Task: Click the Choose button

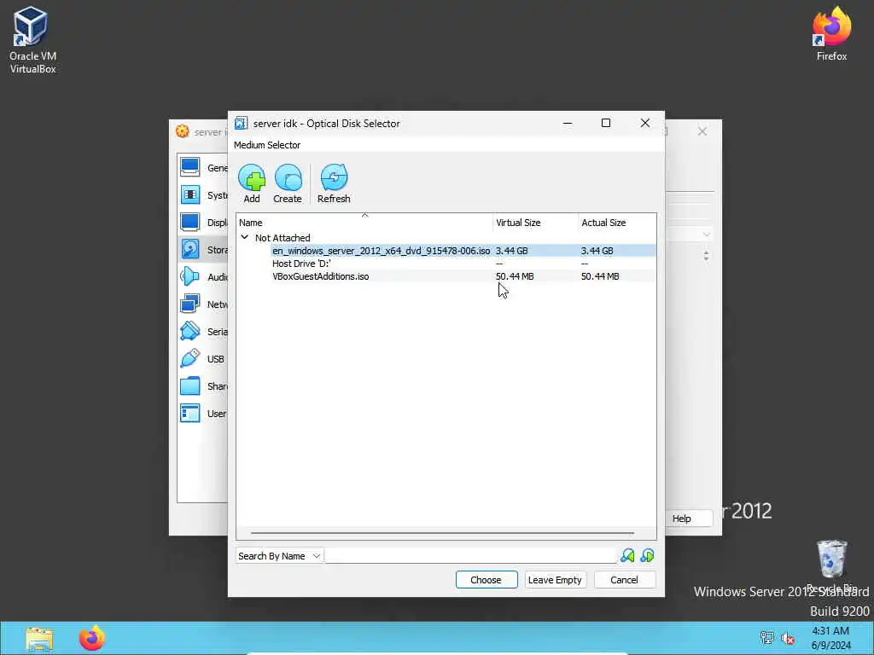Action: (x=486, y=580)
